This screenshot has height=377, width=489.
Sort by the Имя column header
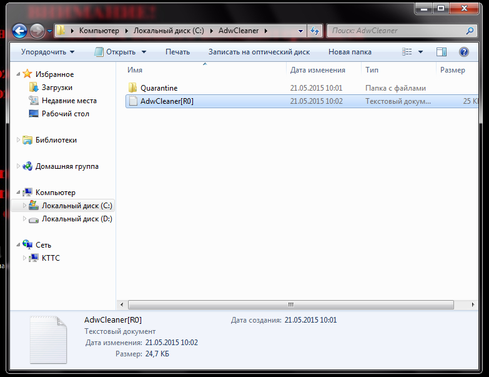134,70
